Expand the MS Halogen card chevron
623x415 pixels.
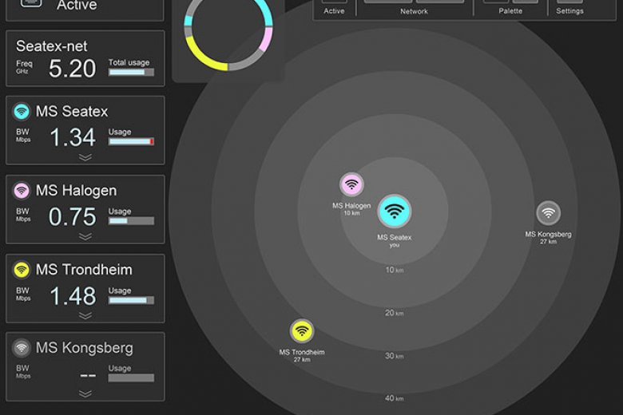pyautogui.click(x=85, y=236)
